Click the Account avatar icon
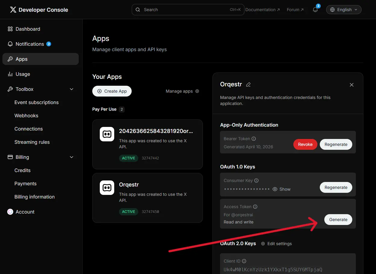This screenshot has width=376, height=274. point(10,212)
